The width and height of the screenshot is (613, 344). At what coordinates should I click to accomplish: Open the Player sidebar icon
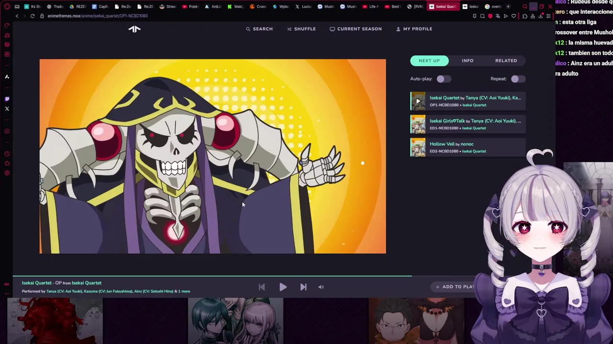tap(7, 131)
